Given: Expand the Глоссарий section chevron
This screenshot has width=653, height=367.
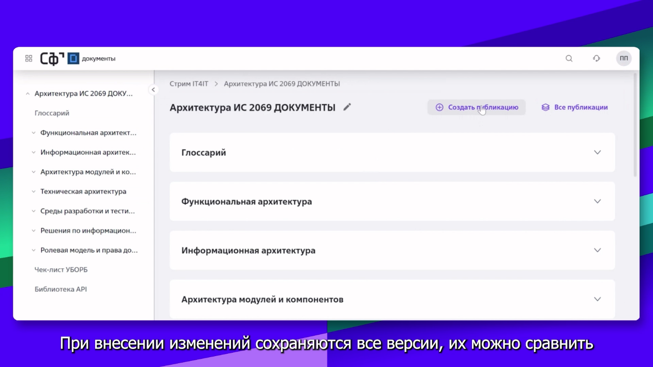Looking at the screenshot, I should pyautogui.click(x=597, y=152).
